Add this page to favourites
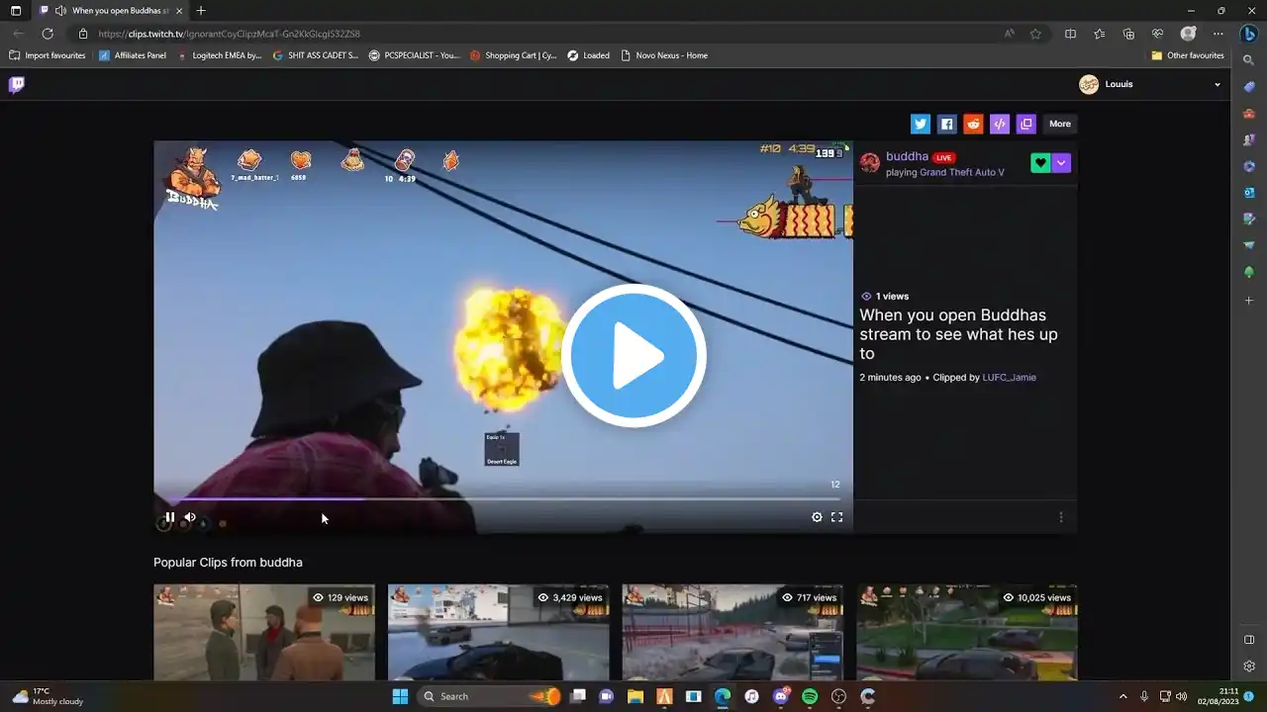The image size is (1267, 712). pos(1035,34)
